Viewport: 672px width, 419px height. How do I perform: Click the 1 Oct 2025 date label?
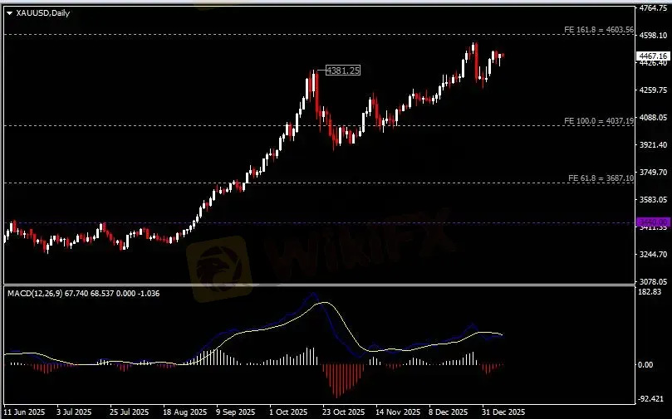point(288,412)
